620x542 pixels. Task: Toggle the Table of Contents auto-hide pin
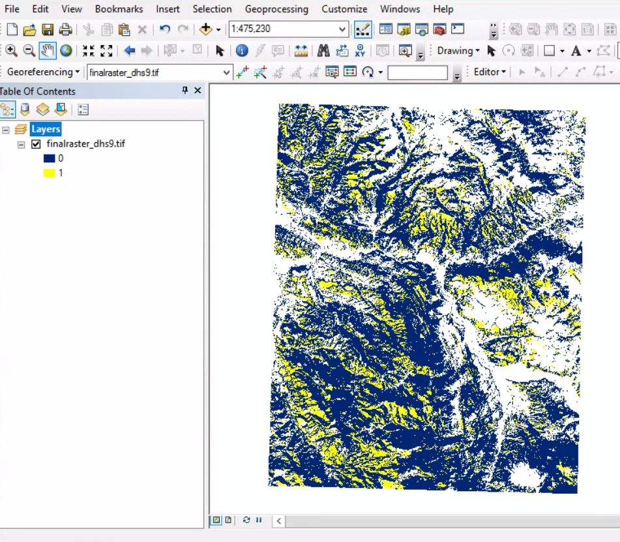185,91
